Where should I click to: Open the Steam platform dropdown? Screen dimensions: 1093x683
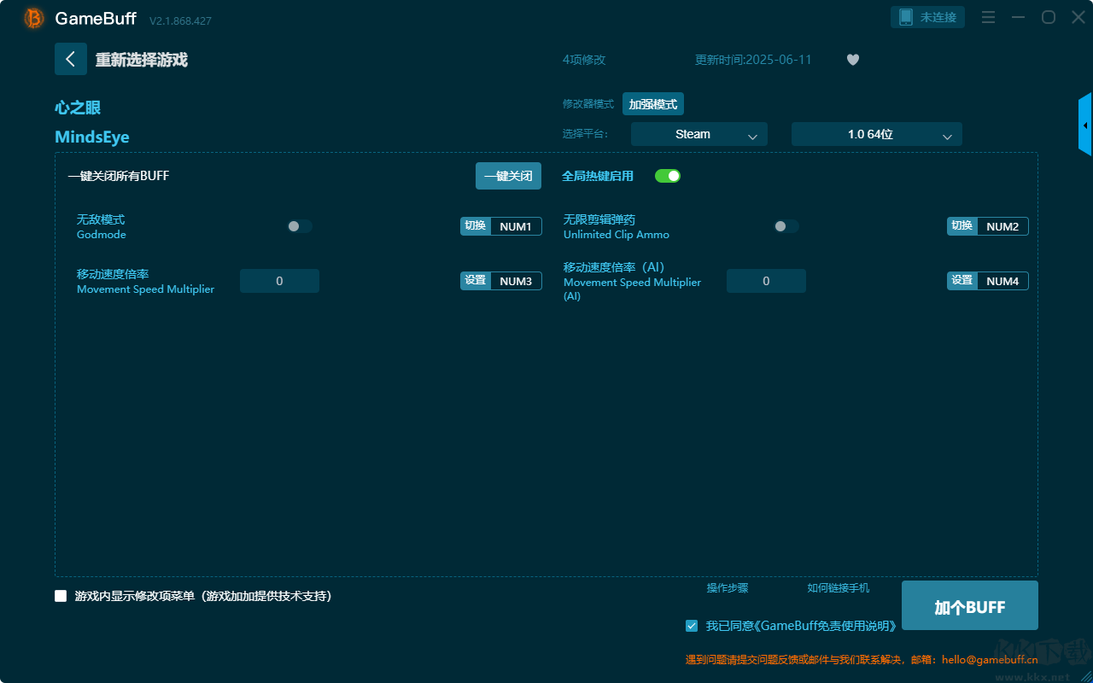point(698,134)
